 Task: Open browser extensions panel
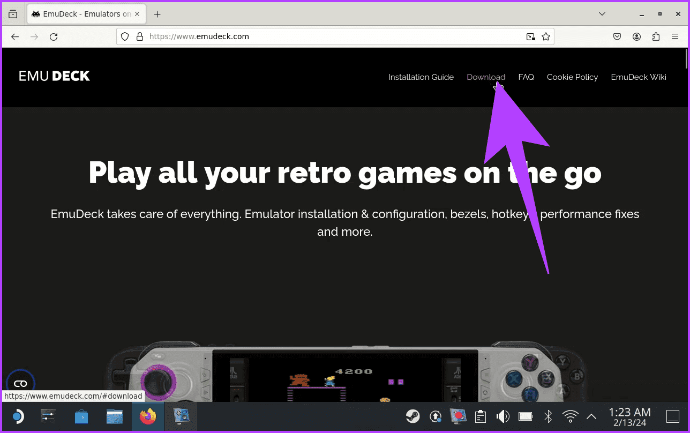[x=656, y=37]
